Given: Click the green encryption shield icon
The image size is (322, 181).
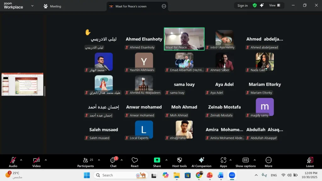Looking at the screenshot, I should [x=255, y=5].
